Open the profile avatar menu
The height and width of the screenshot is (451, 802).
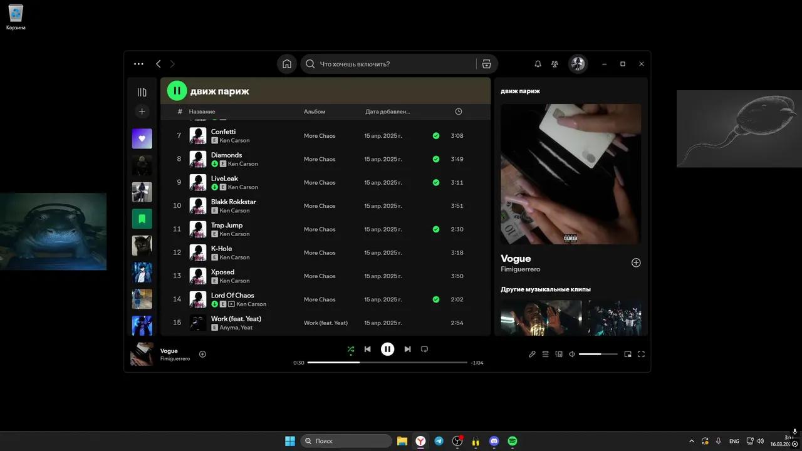click(x=578, y=64)
